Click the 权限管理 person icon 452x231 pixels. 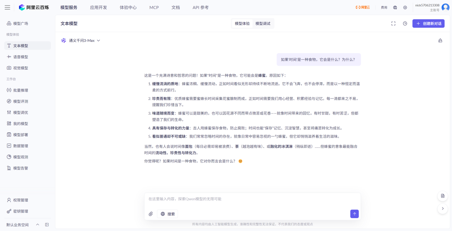click(9, 200)
